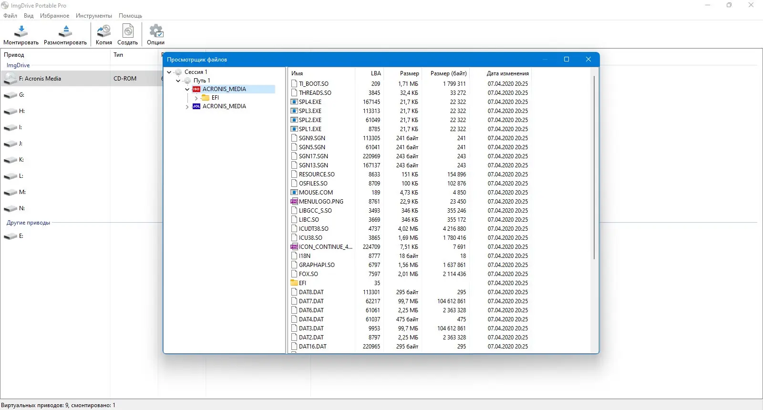Select the LIBGCC_S.SO file

[315, 211]
